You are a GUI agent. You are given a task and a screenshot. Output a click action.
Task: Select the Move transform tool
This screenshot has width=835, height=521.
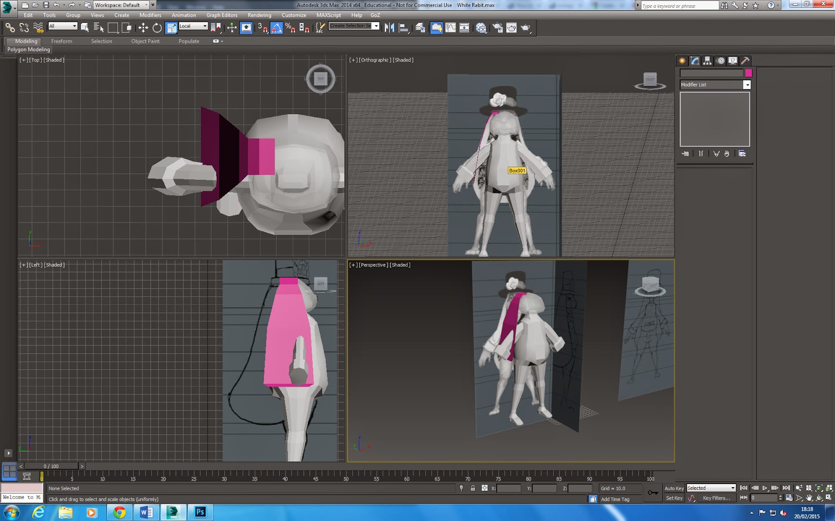[143, 28]
